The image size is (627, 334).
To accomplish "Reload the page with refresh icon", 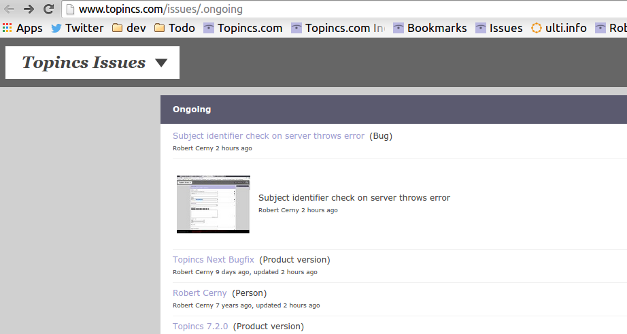I will (48, 10).
